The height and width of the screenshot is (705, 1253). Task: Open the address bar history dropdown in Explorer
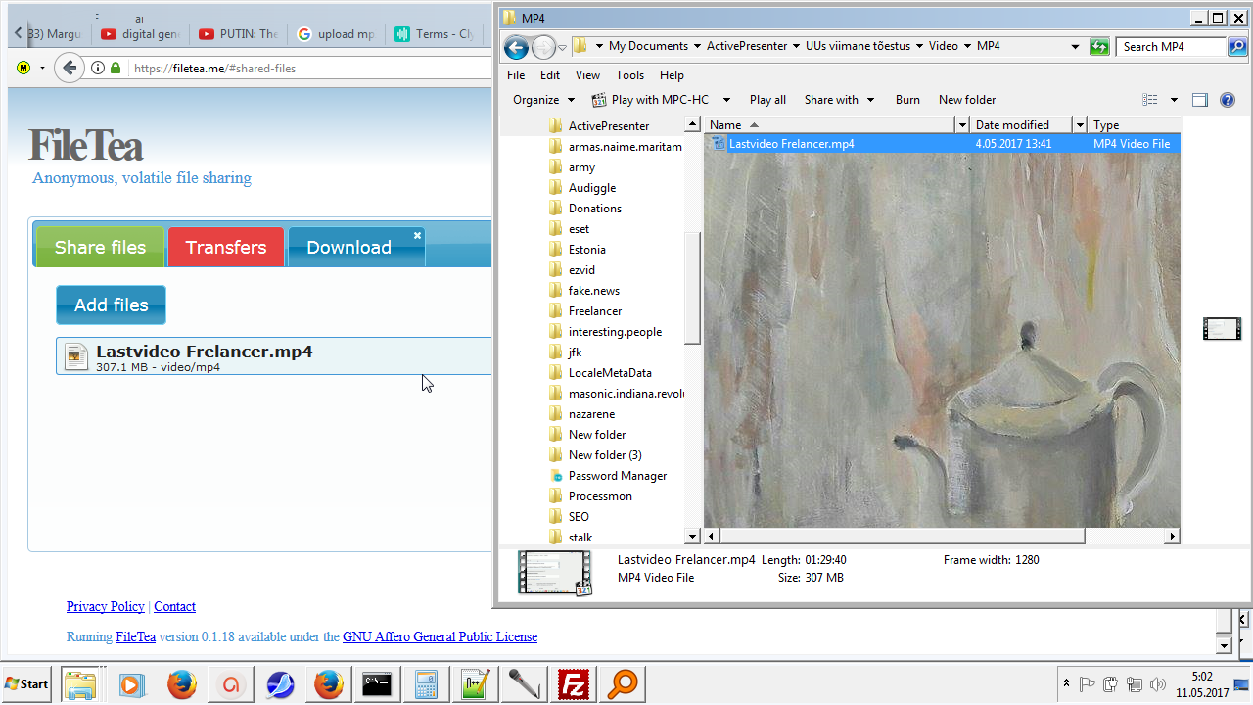click(x=1075, y=46)
